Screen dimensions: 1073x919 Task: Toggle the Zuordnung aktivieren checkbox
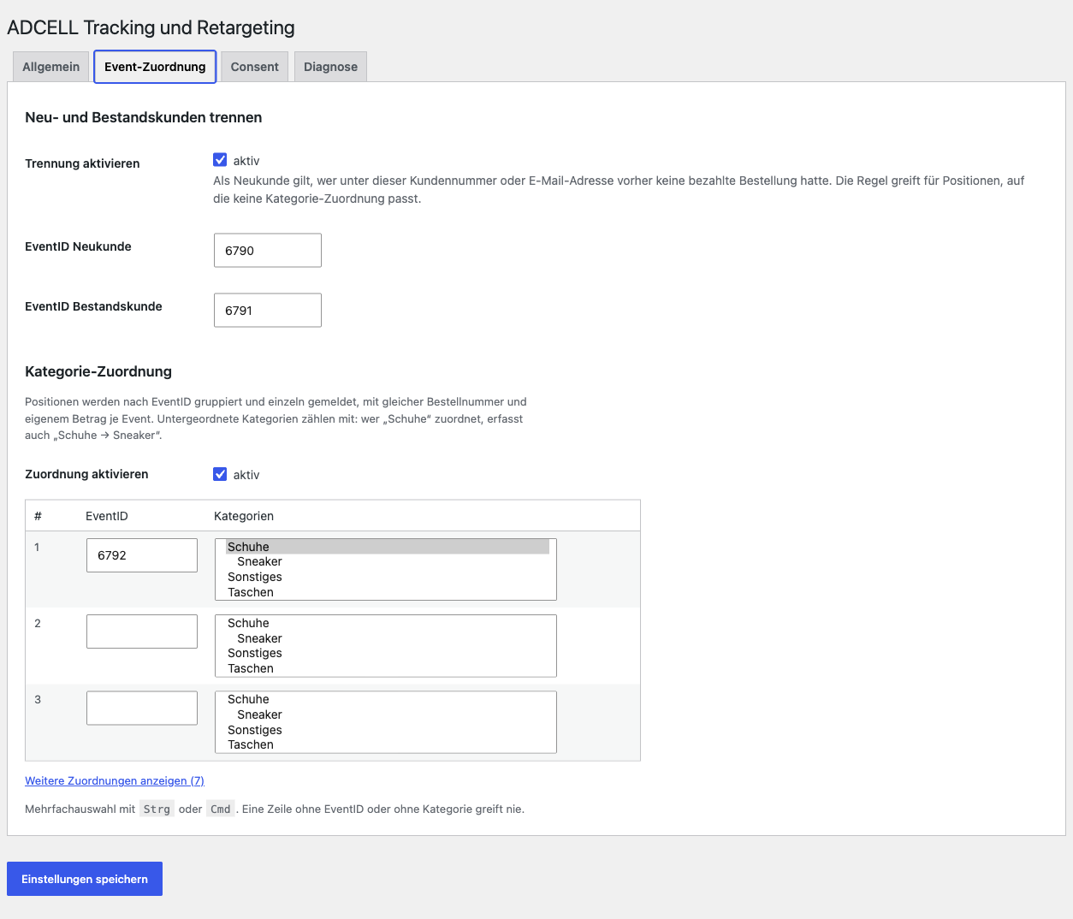pyautogui.click(x=220, y=474)
